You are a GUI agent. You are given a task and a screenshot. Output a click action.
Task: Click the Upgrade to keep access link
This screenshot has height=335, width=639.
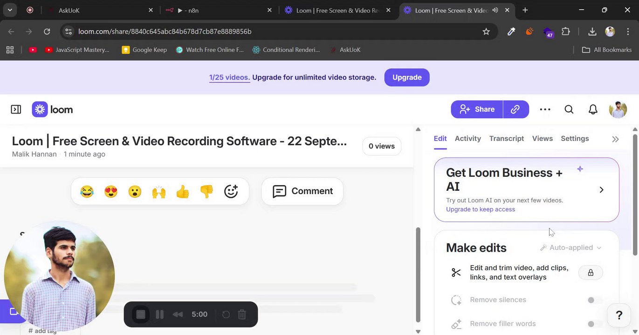click(481, 209)
